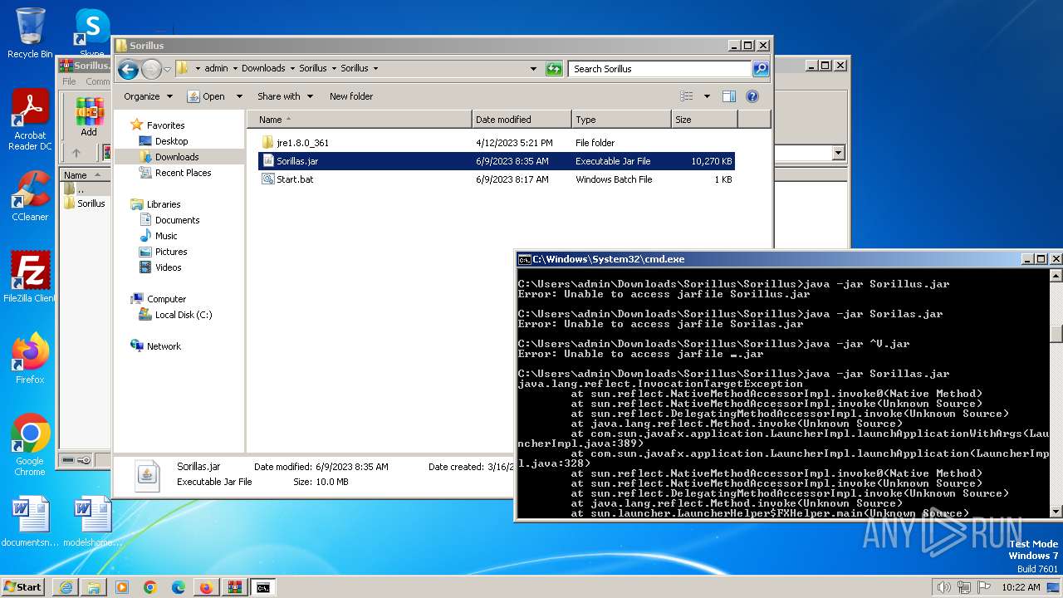Open the Share with dropdown
This screenshot has width=1063, height=598.
pyautogui.click(x=285, y=96)
